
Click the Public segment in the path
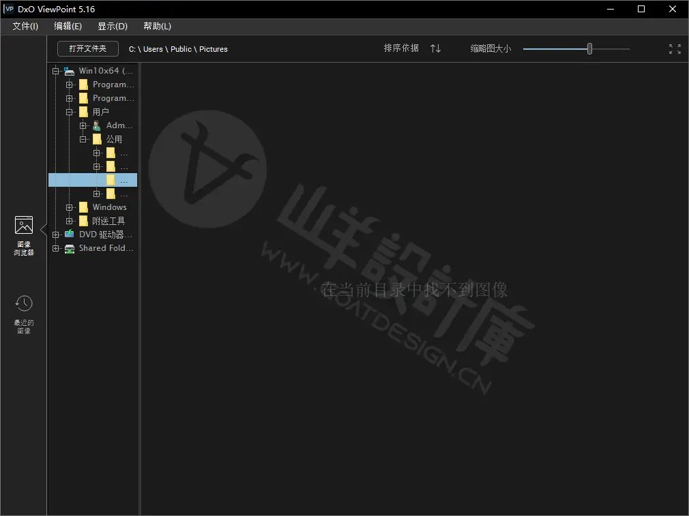click(x=181, y=49)
